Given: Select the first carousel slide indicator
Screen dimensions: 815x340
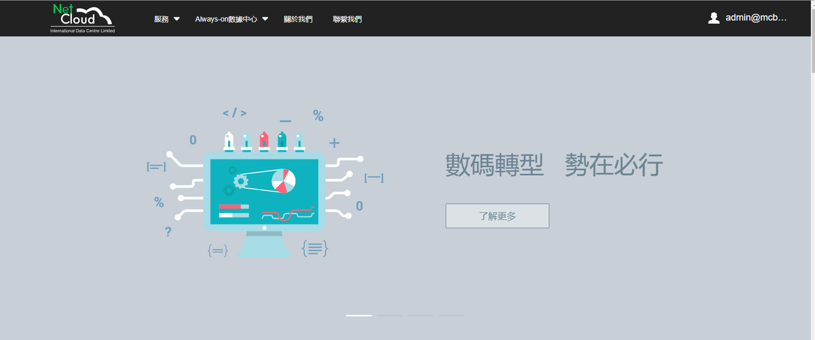Looking at the screenshot, I should click(359, 315).
